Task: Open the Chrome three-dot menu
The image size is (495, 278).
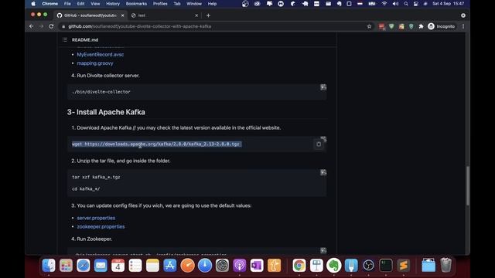Action: click(463, 26)
